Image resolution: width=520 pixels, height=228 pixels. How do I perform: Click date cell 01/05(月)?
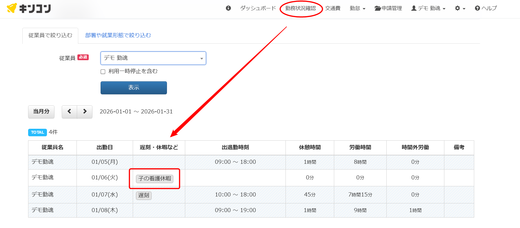tap(105, 162)
